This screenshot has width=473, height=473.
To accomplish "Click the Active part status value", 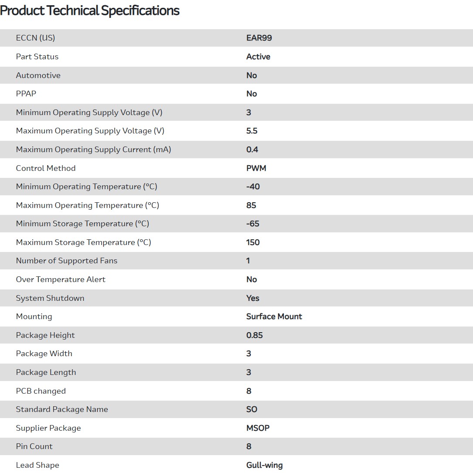I will point(258,57).
